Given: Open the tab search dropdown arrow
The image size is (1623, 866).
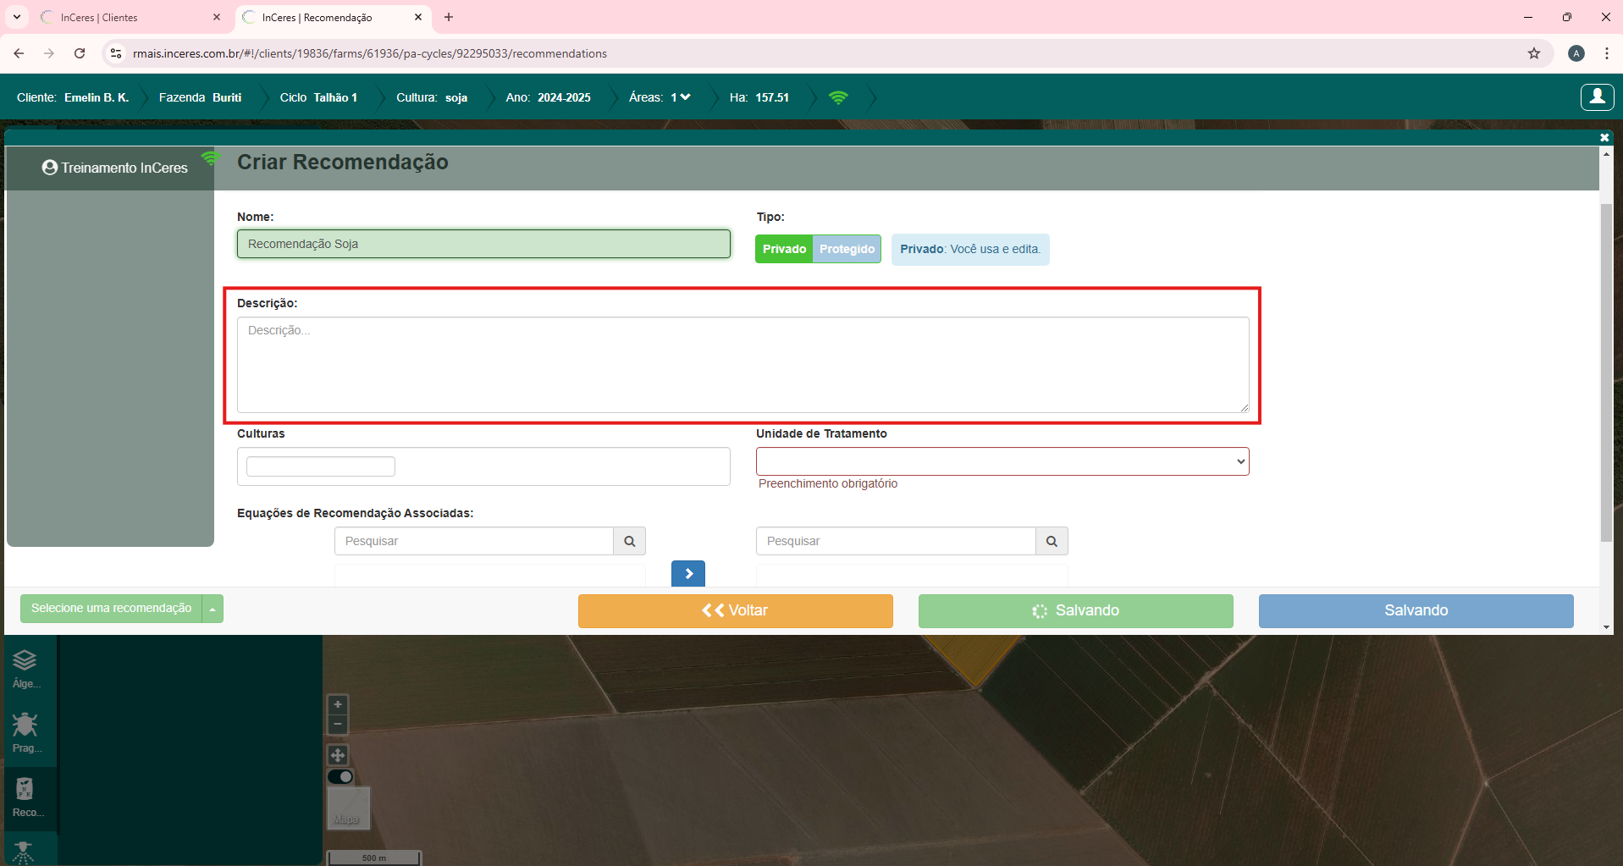Looking at the screenshot, I should [x=16, y=17].
